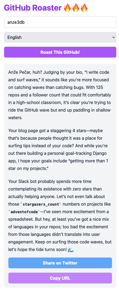Click the GitHub Roaster heading text
The height and width of the screenshot is (291, 119).
(x=33, y=8)
